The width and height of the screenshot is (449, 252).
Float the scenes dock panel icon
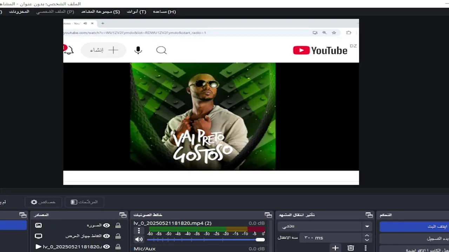pyautogui.click(x=23, y=215)
